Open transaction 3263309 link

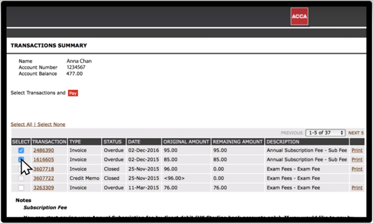click(43, 188)
